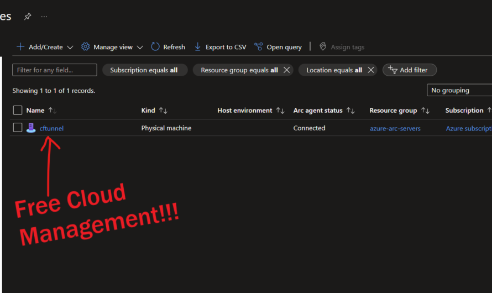Export the records to CSV
This screenshot has height=293, width=492.
tap(226, 47)
